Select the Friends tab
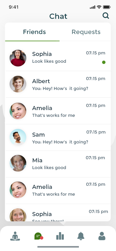The width and height of the screenshot is (116, 251). 34,32
